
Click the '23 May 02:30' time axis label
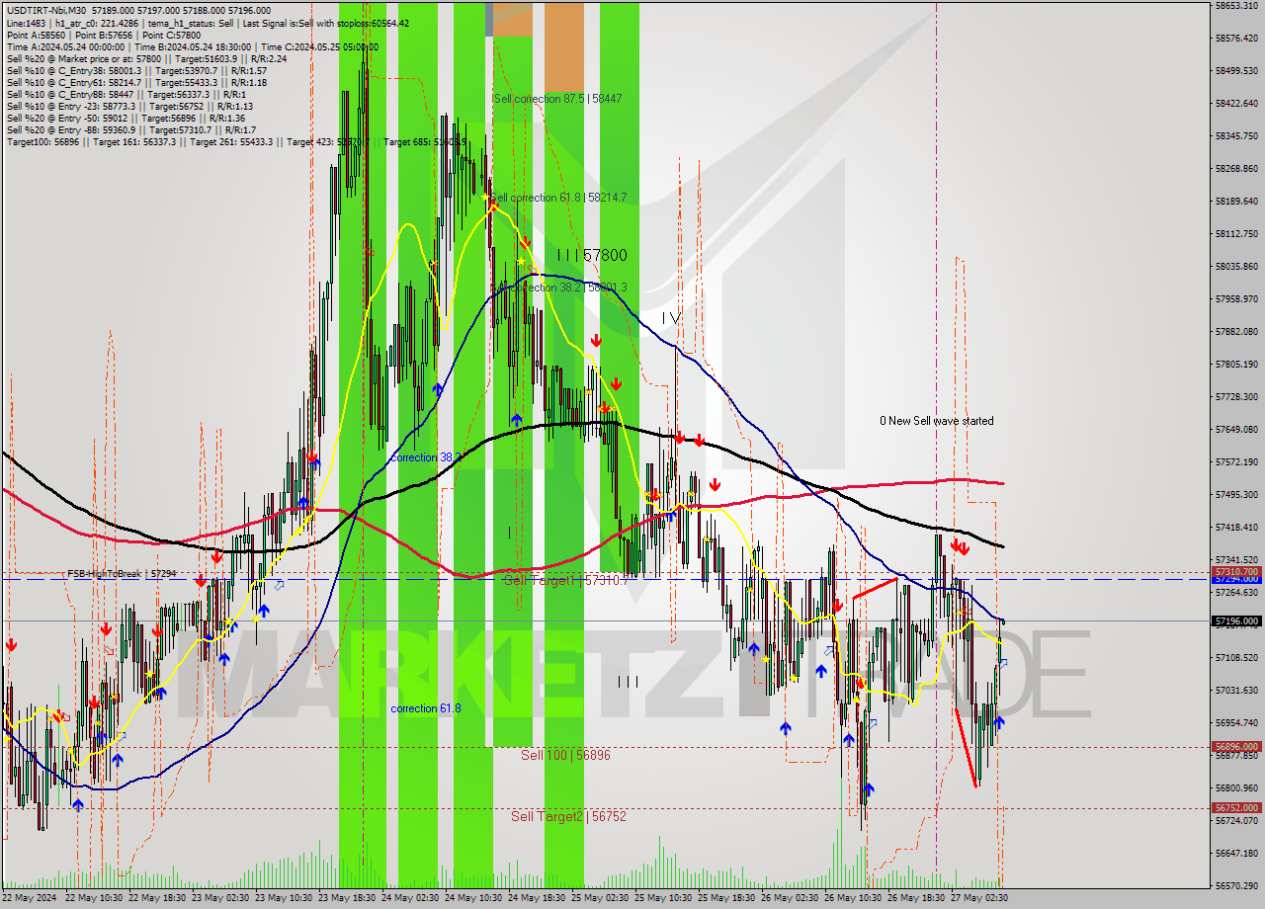[220, 898]
